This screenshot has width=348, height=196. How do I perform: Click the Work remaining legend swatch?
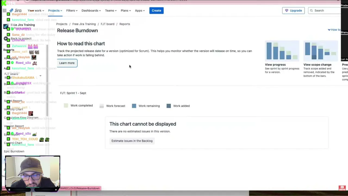coord(134,106)
